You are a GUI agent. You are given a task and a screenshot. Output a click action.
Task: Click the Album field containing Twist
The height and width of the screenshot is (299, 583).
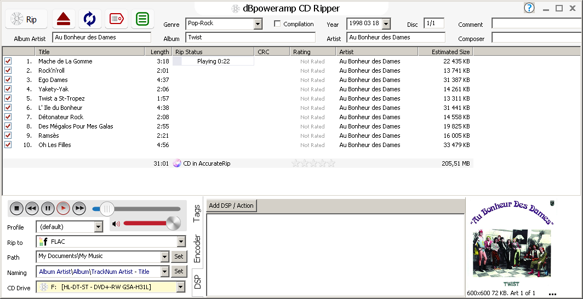point(250,37)
